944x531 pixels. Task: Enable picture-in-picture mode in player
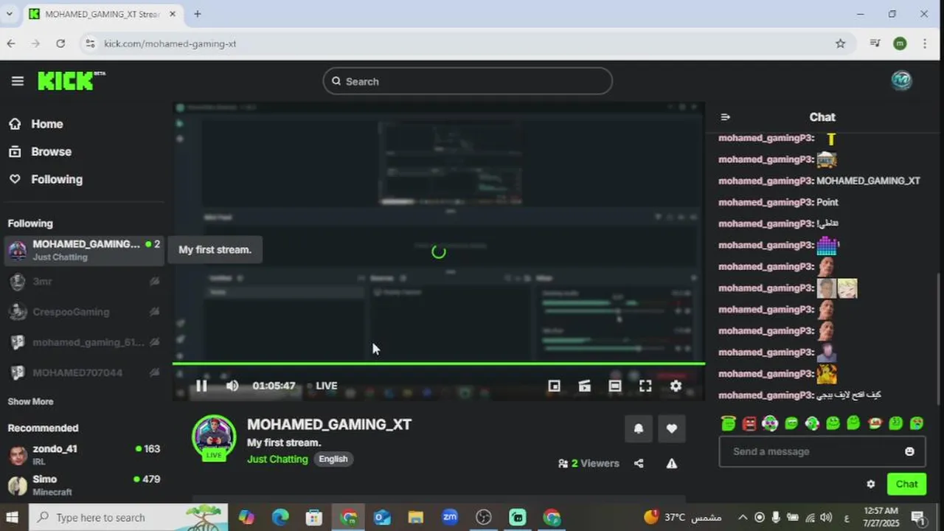point(554,386)
